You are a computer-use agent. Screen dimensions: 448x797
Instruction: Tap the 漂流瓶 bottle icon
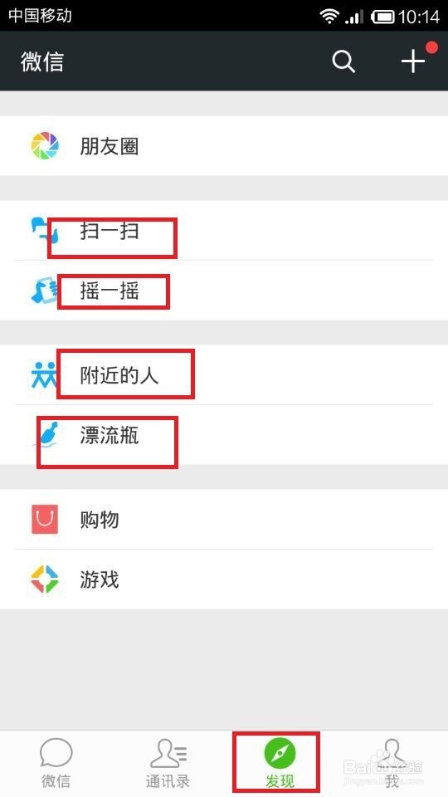(x=46, y=434)
